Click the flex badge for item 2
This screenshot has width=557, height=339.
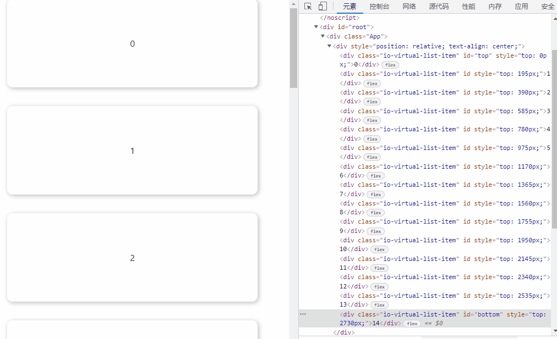coord(372,102)
